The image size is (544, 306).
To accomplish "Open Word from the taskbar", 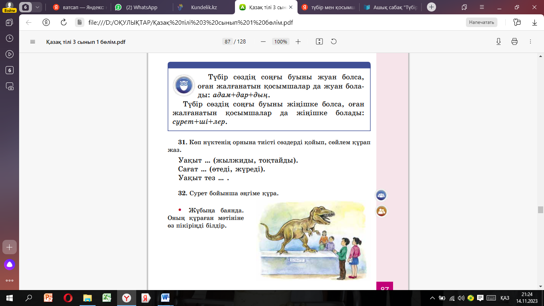I will (x=165, y=298).
